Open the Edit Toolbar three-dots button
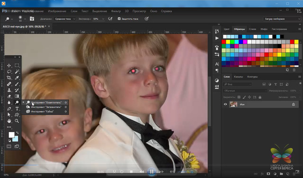Screen dimensions: 303x178 (x=9, y=127)
